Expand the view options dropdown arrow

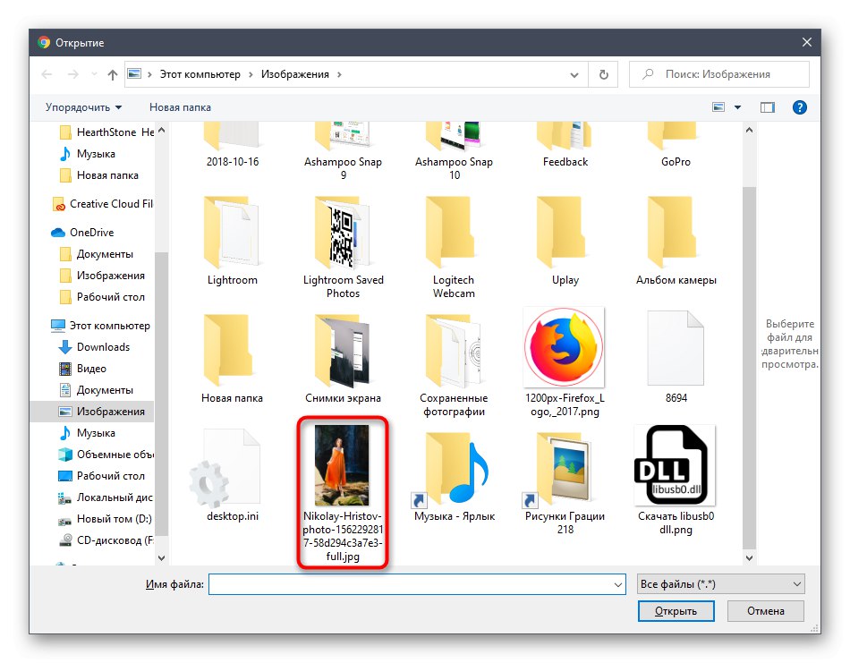click(737, 107)
